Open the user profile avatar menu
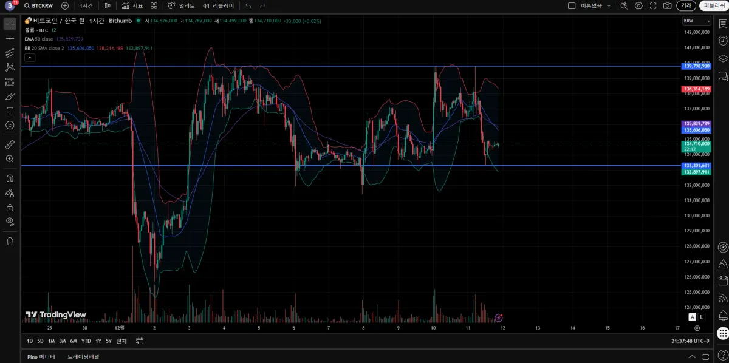This screenshot has height=363, width=729. coord(10,5)
